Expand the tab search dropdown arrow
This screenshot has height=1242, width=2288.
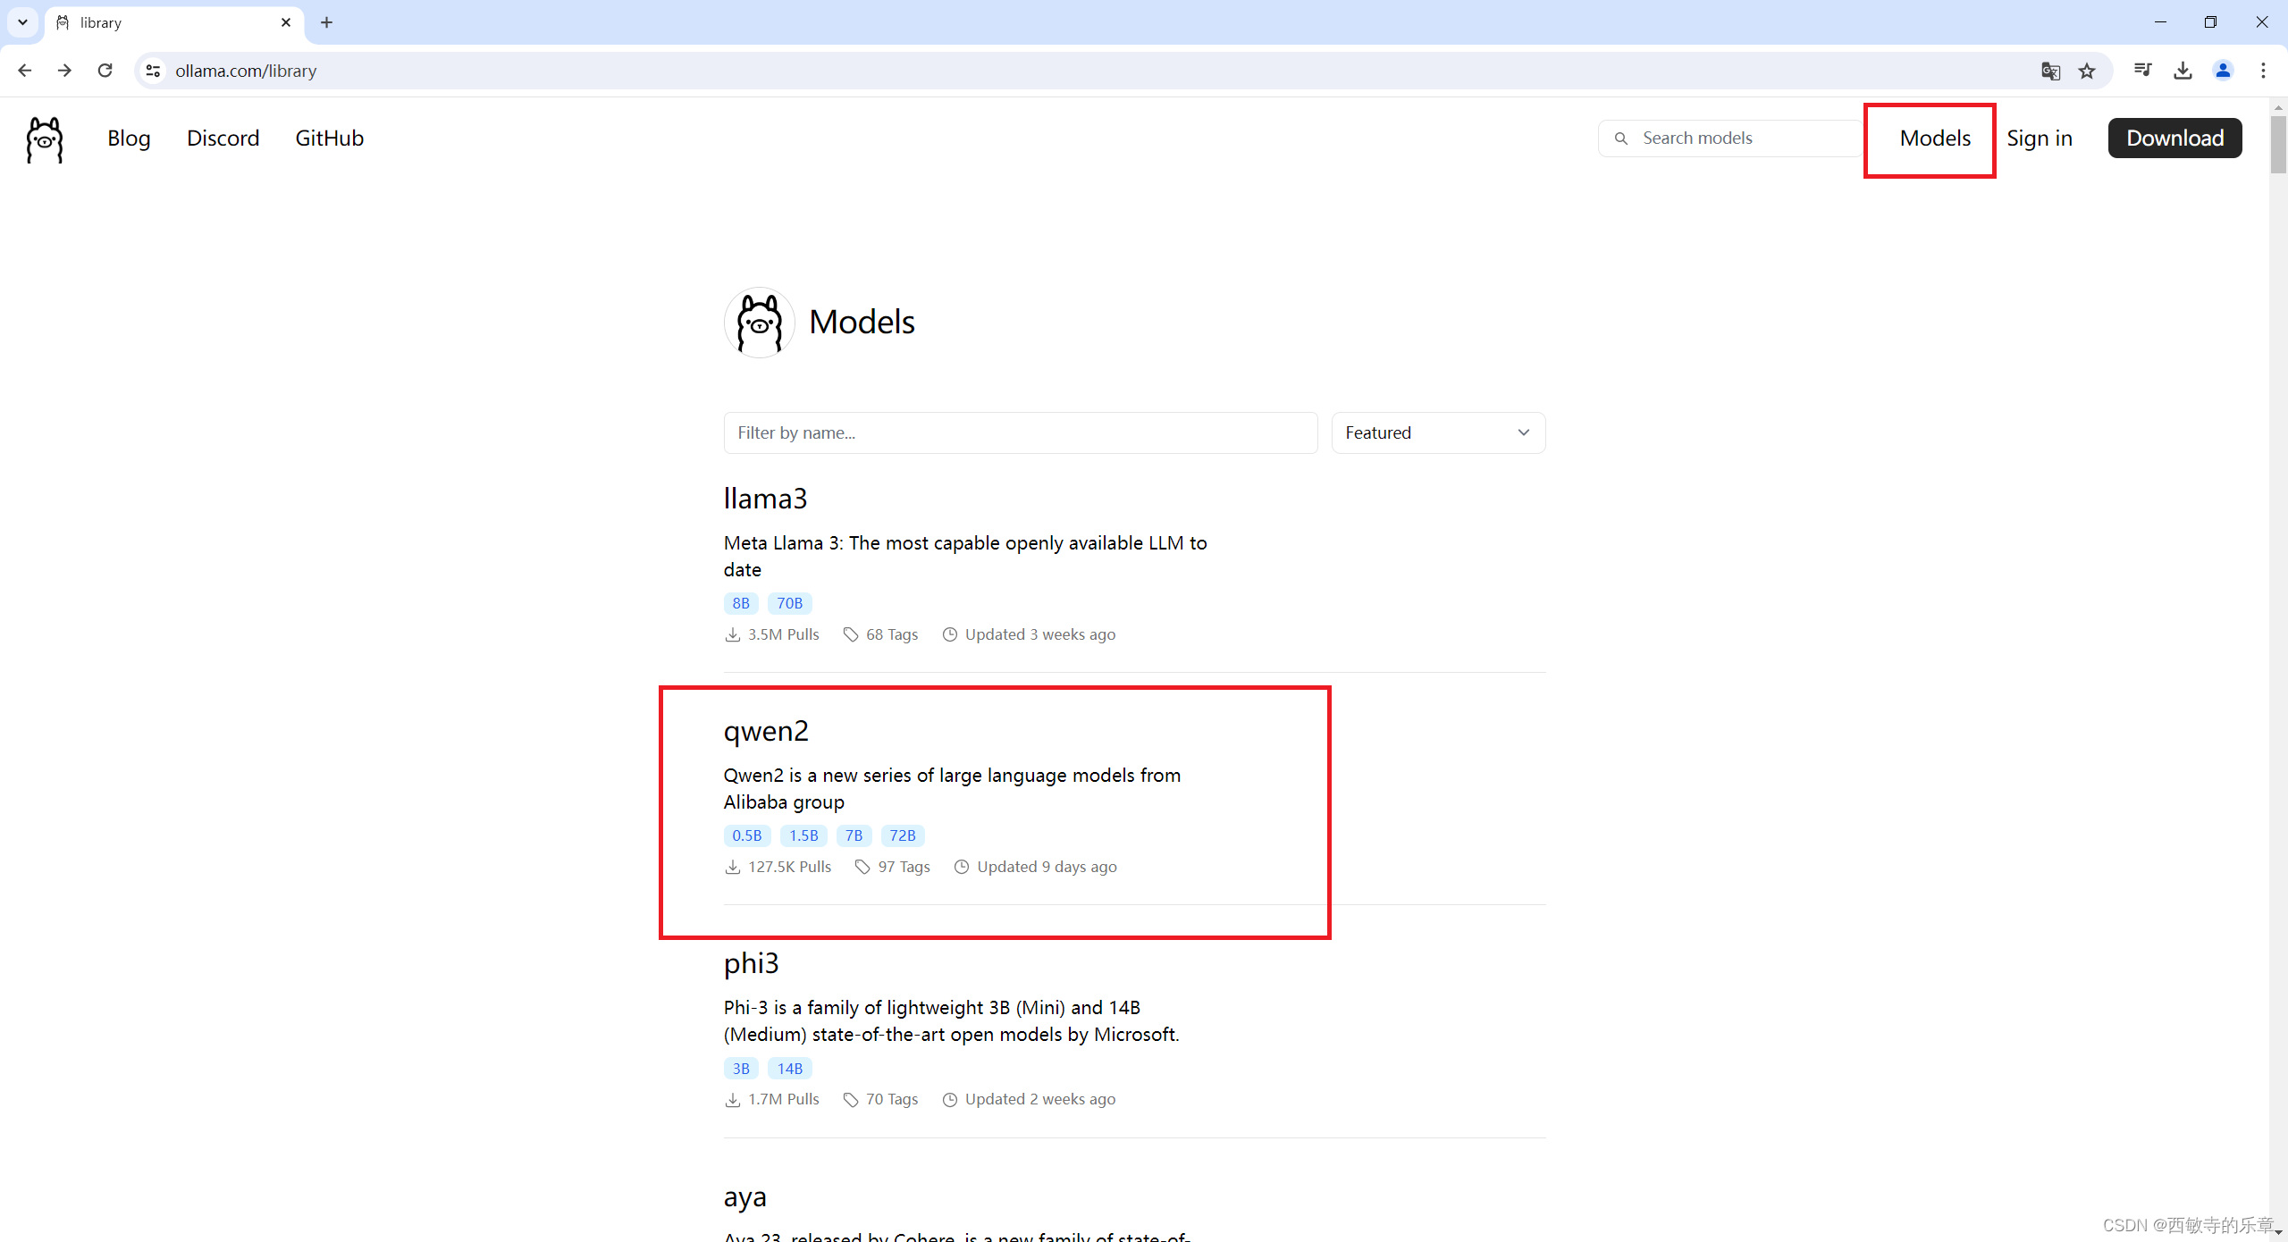coord(22,22)
